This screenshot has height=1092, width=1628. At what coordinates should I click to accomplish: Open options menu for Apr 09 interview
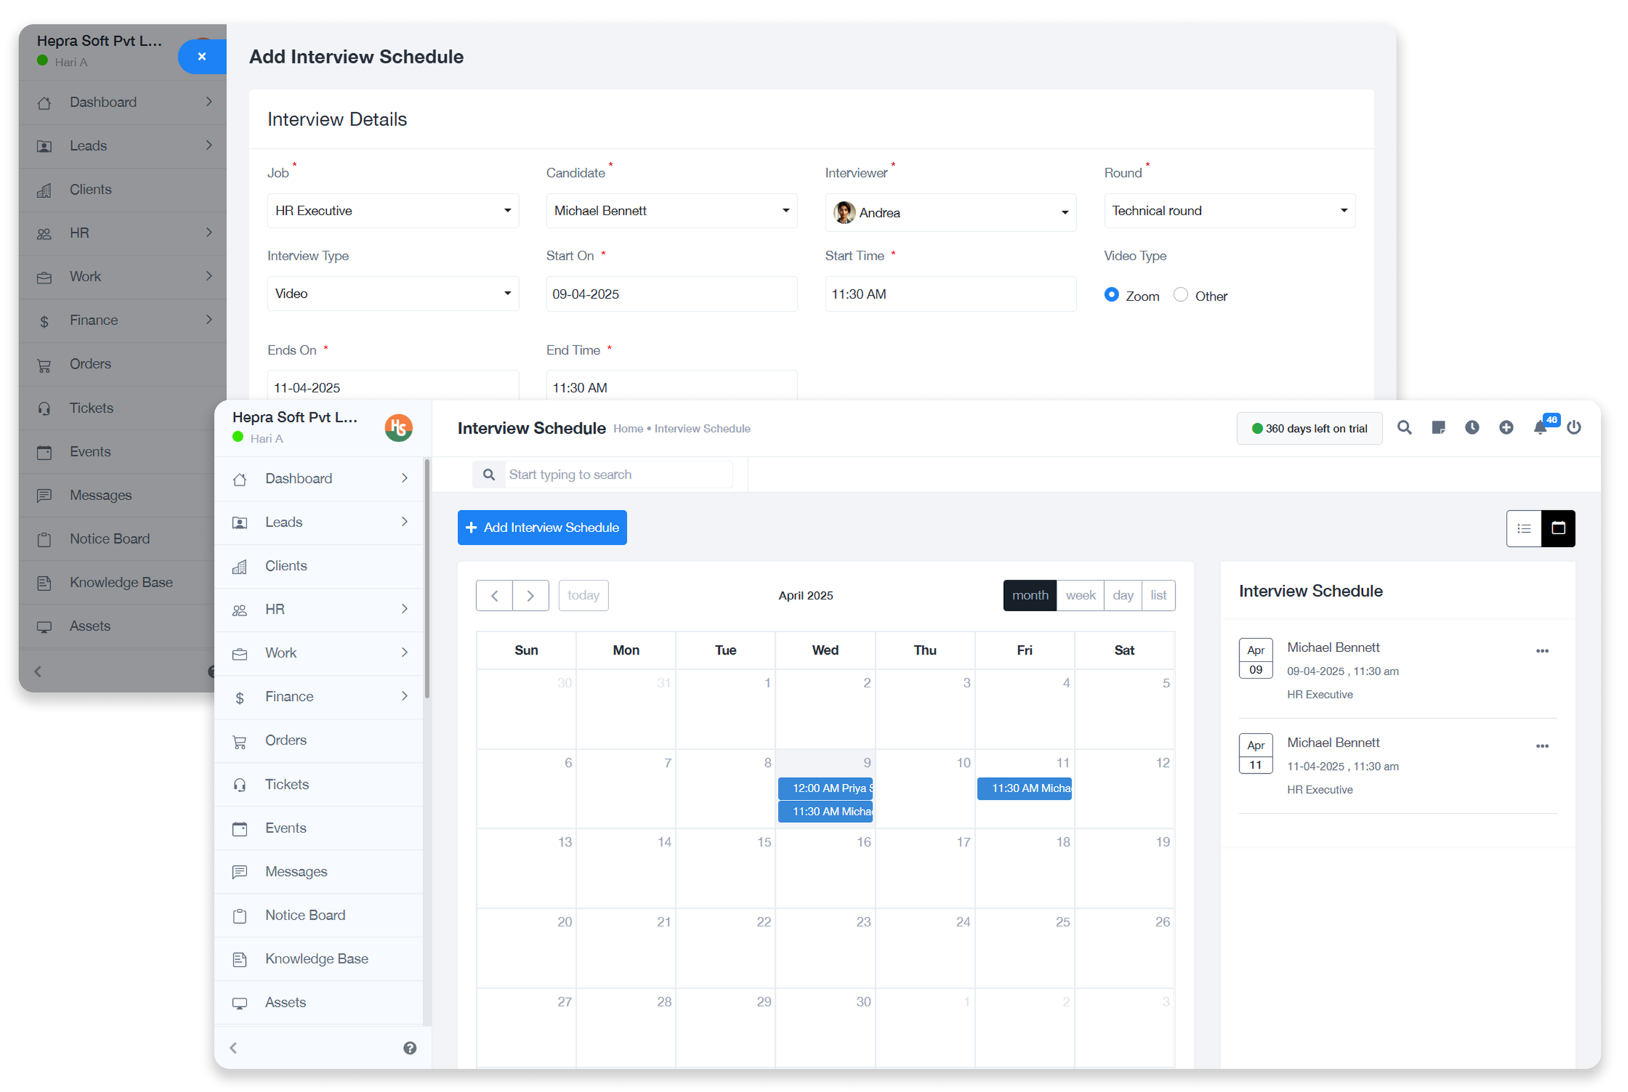point(1541,651)
